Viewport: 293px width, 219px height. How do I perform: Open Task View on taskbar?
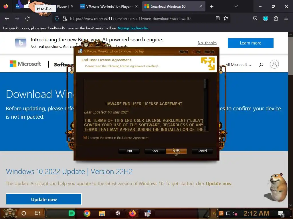pyautogui.click(x=37, y=213)
